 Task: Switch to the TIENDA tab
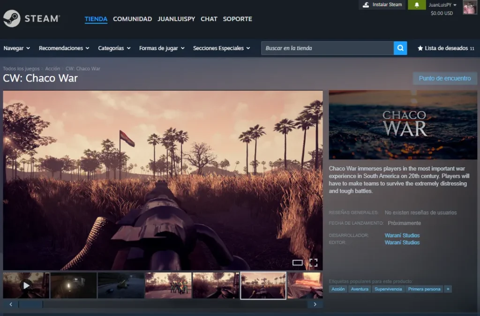(x=96, y=19)
